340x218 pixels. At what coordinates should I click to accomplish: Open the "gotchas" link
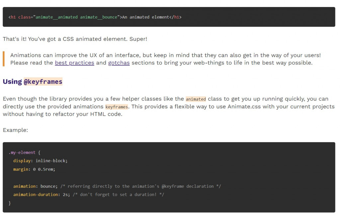[x=119, y=63]
